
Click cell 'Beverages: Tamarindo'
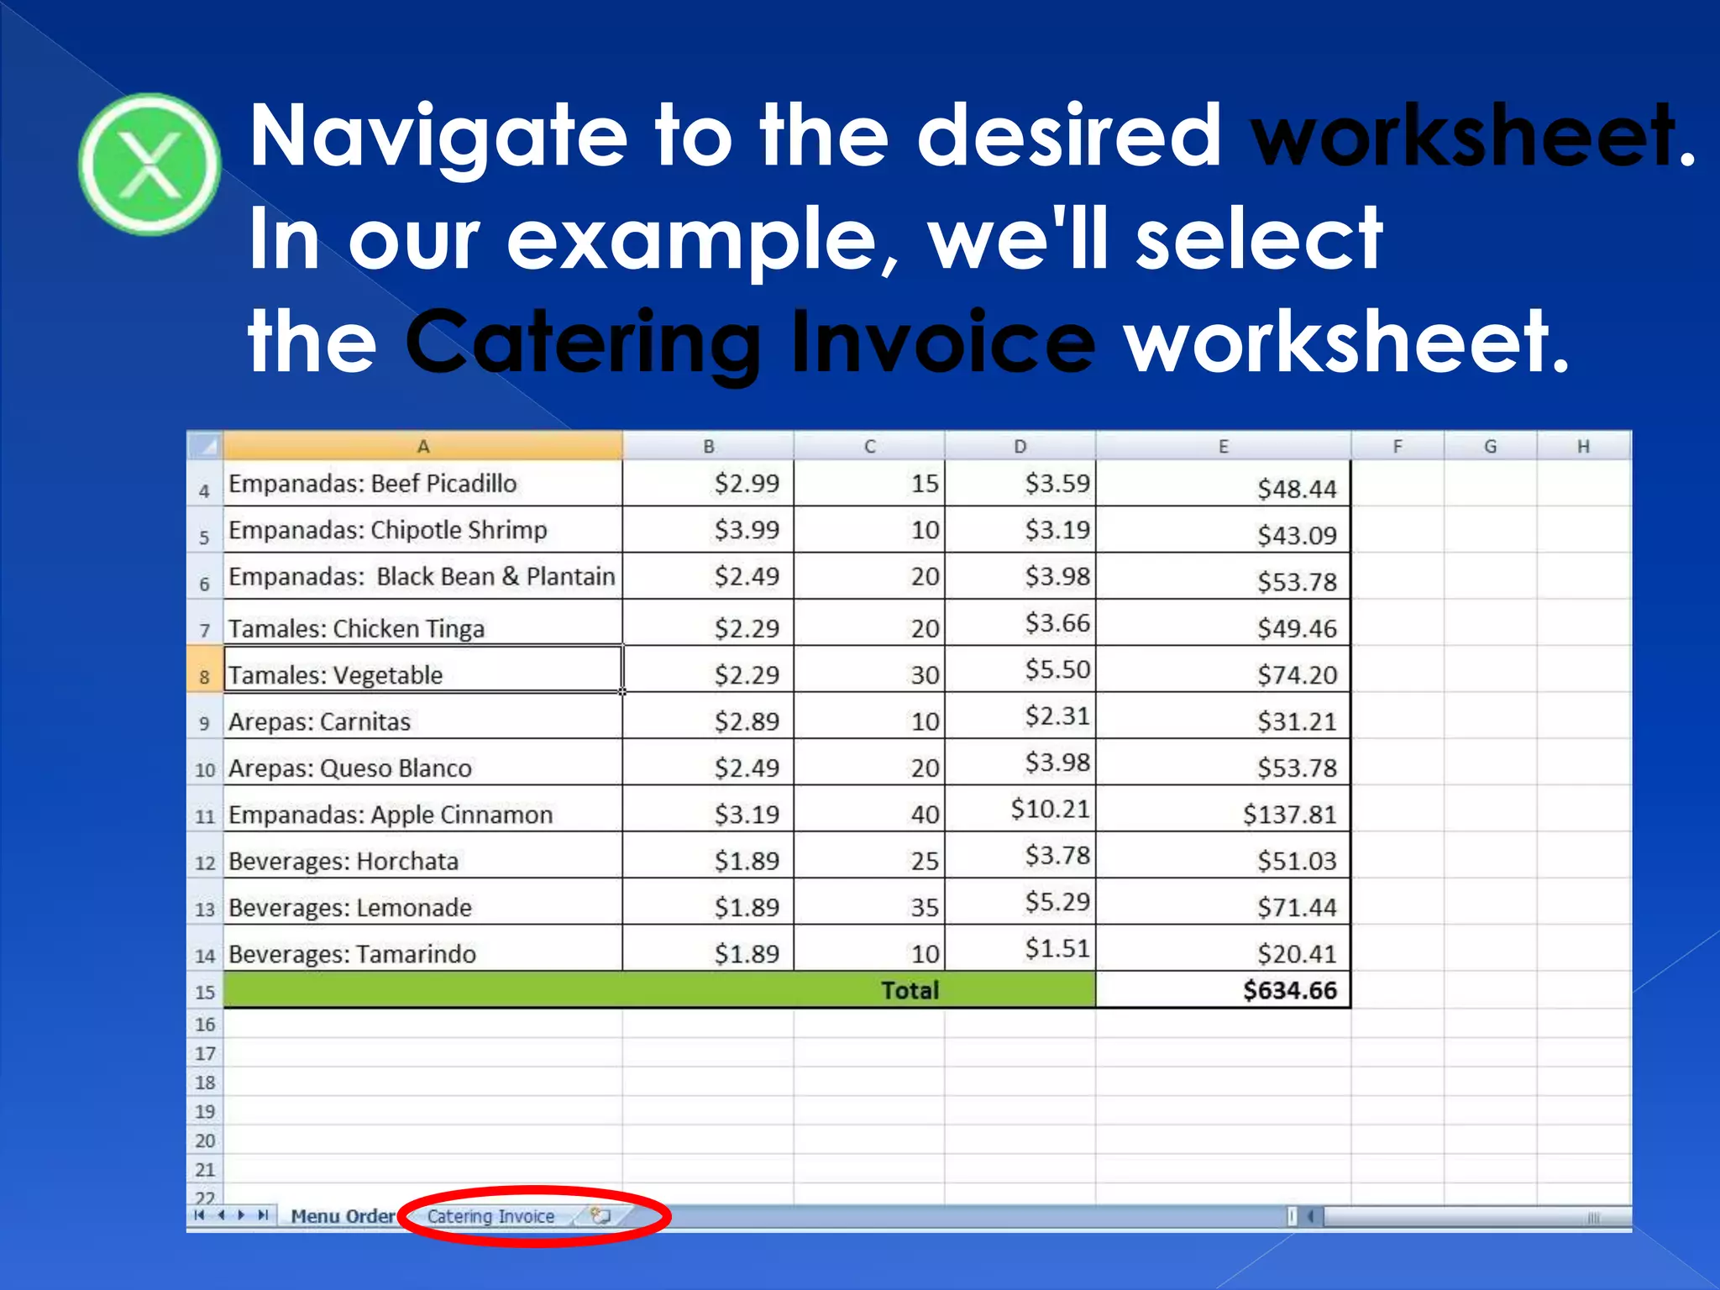(x=423, y=949)
